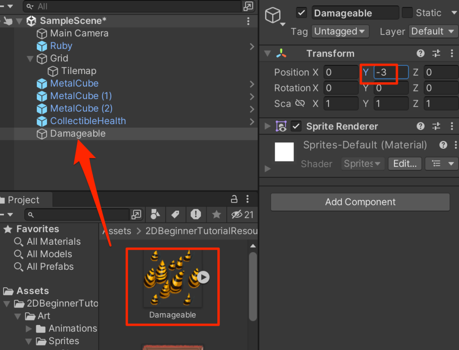Image resolution: width=459 pixels, height=350 pixels.
Task: Open the MetalCube (1) prefab chevron
Action: coord(252,96)
